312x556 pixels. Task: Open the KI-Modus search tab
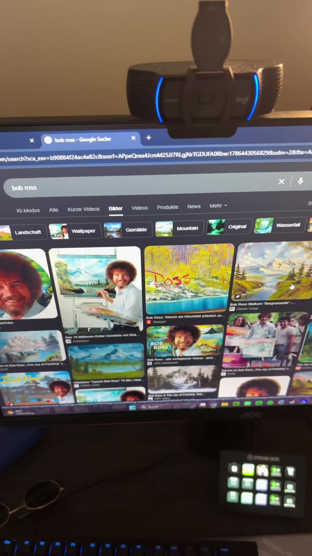[28, 211]
